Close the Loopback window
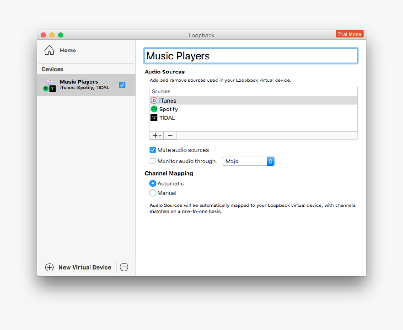This screenshot has height=330, width=403. click(44, 35)
